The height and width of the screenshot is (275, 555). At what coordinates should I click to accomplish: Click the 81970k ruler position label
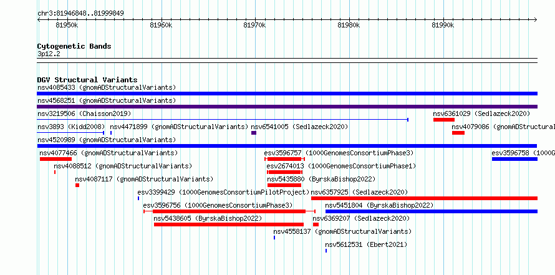click(x=255, y=26)
